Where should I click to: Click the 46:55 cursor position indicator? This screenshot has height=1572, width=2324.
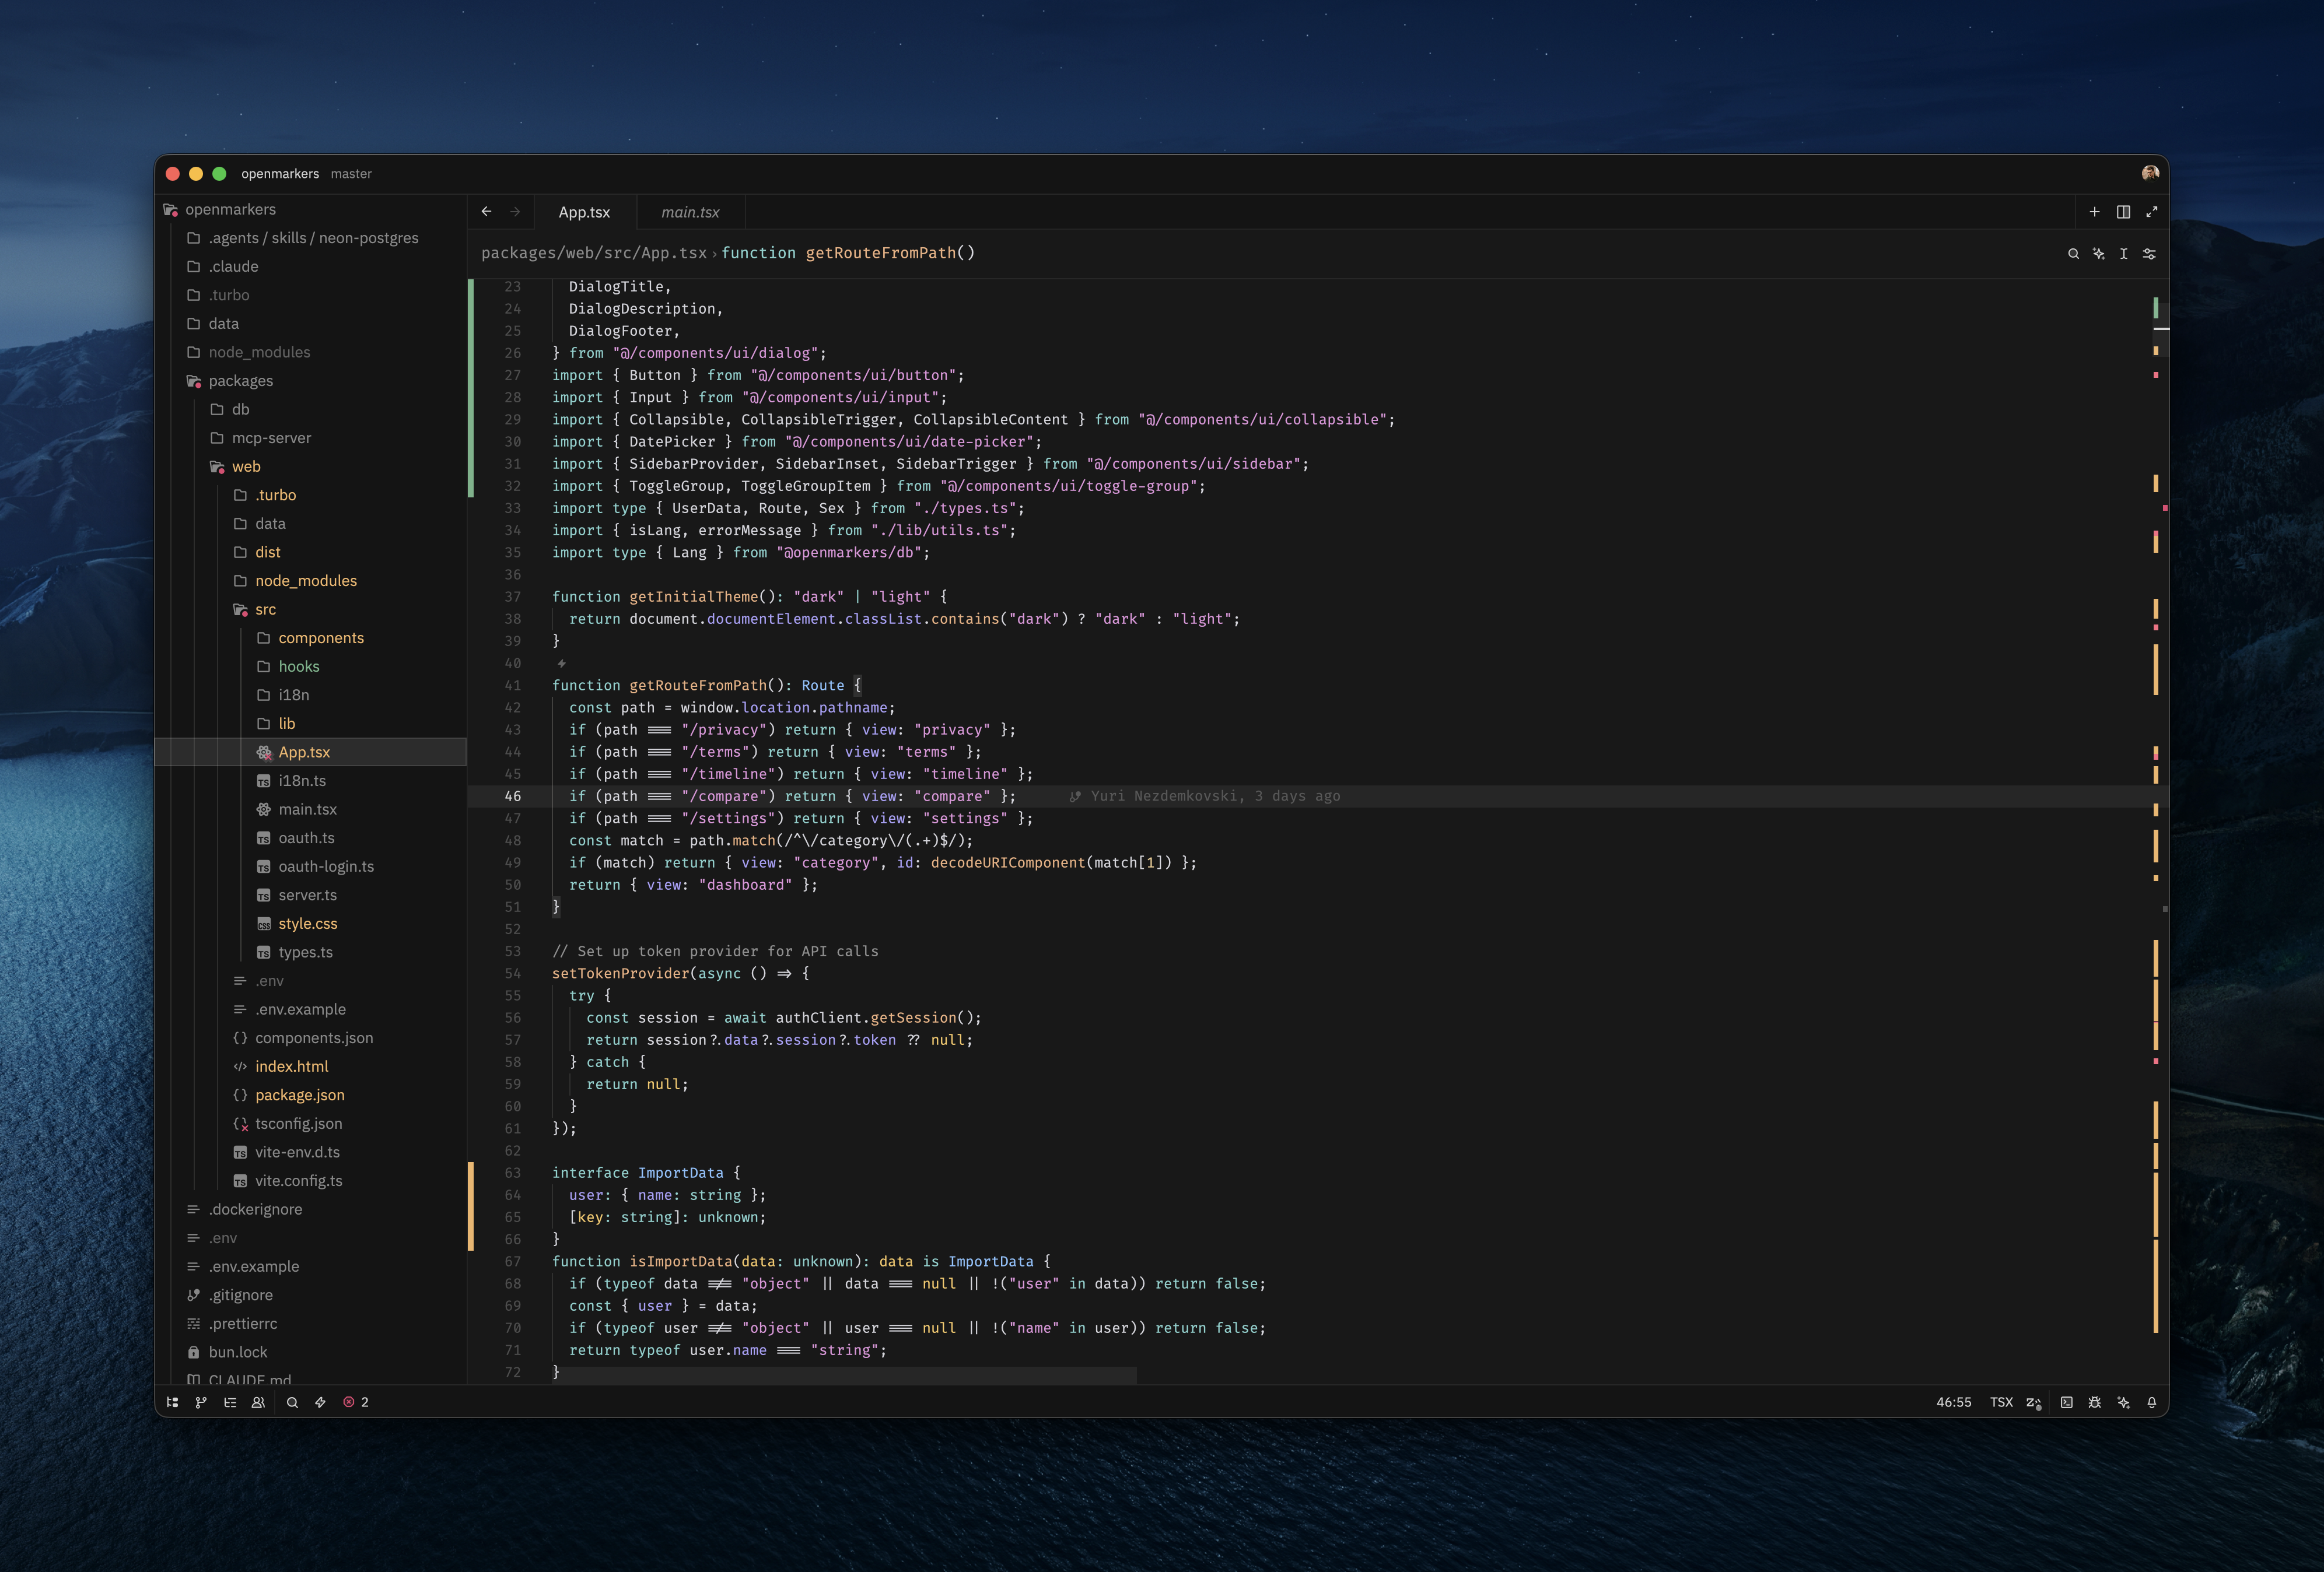coord(1953,1402)
